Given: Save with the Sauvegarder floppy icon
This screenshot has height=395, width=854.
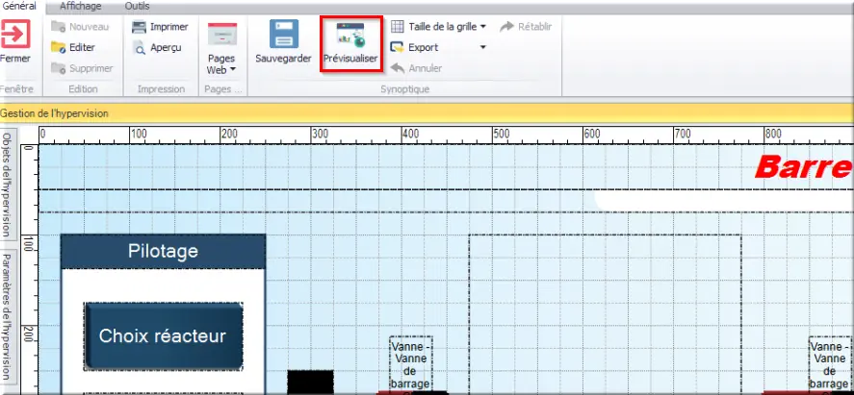Looking at the screenshot, I should coord(284,34).
